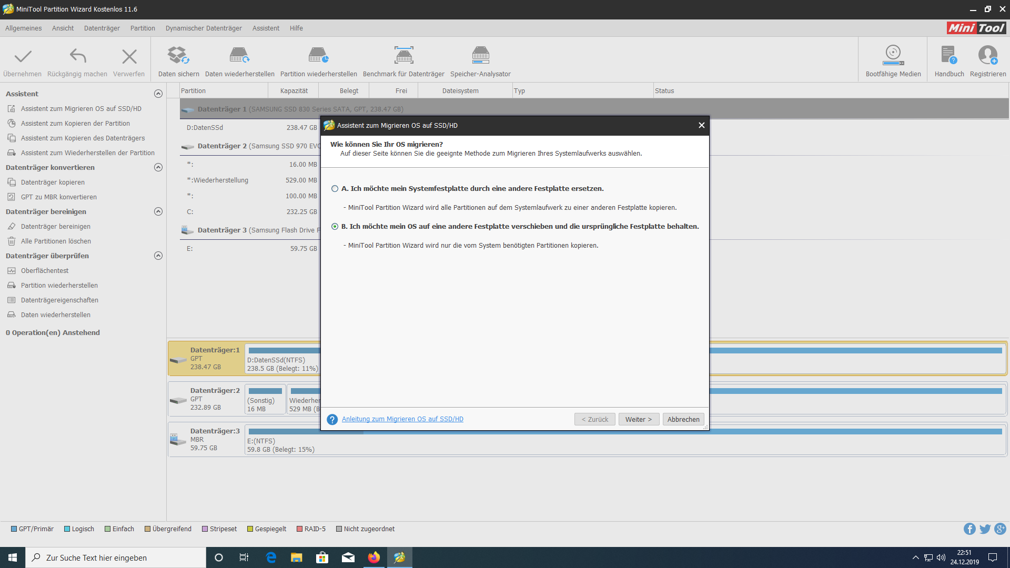
Task: Click the Firefox icon in taskbar
Action: (374, 557)
